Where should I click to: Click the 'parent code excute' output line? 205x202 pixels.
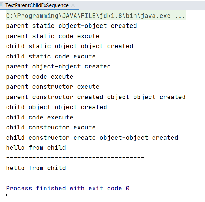pyautogui.click(x=39, y=77)
